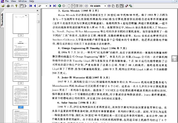This screenshot has height=123, width=178.
Task: Select the page 27 thumbnail
Action: point(21,96)
